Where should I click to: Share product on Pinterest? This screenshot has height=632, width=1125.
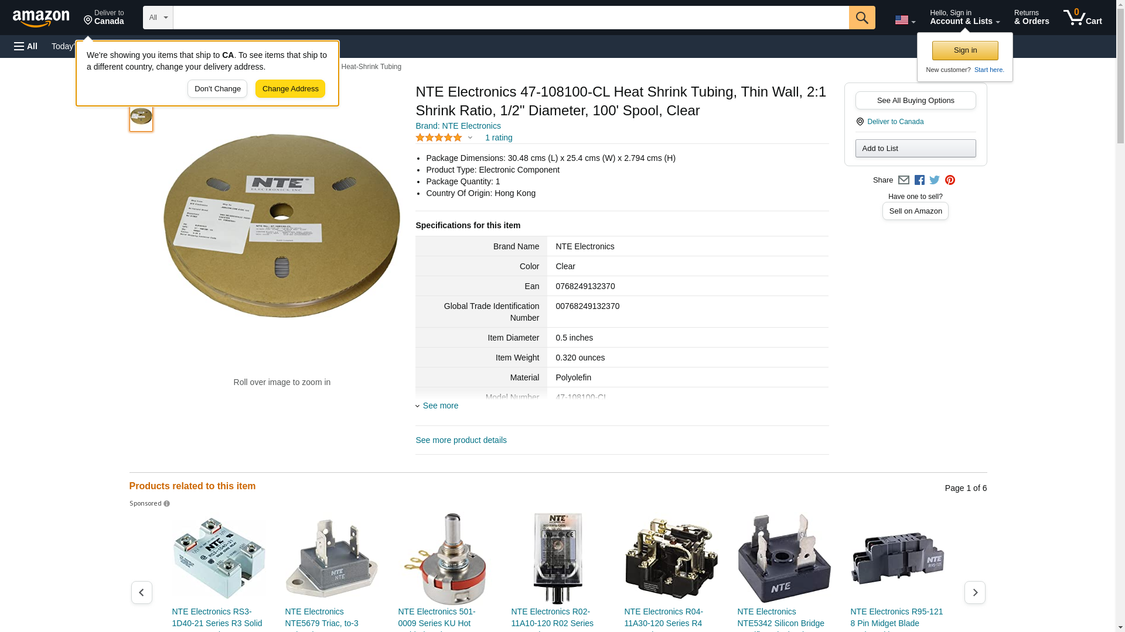pos(949,180)
